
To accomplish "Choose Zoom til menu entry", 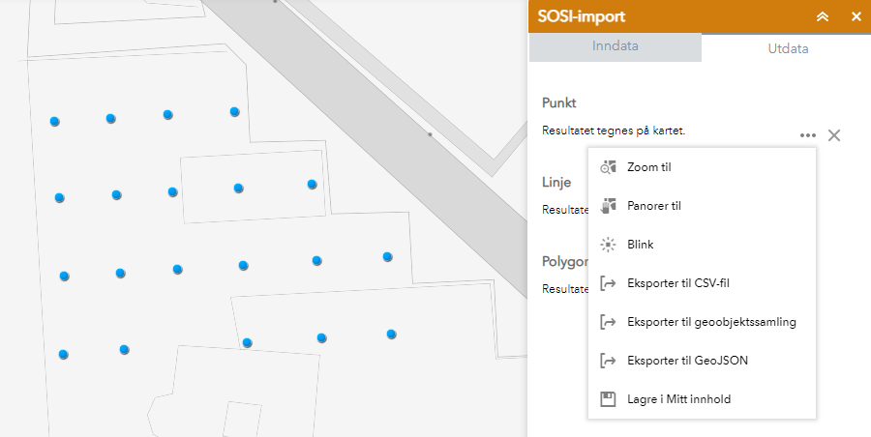I will pos(702,167).
